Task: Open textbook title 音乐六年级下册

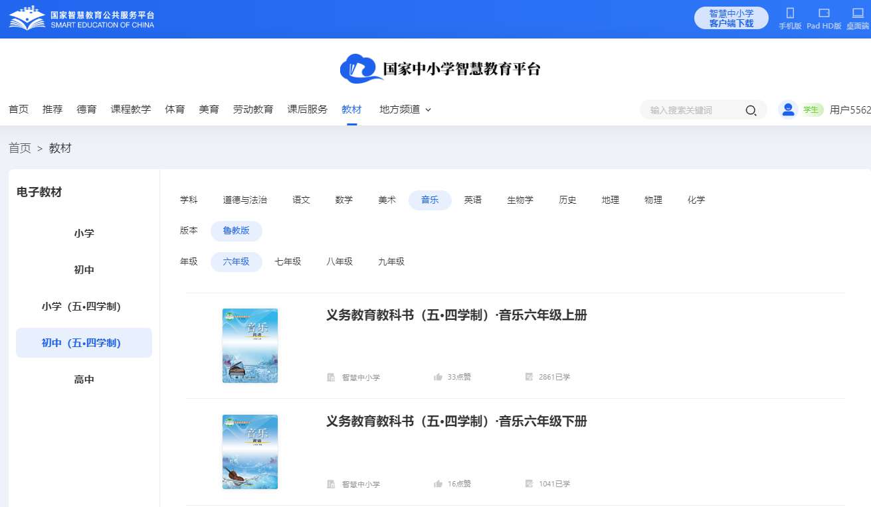Action: (456, 421)
